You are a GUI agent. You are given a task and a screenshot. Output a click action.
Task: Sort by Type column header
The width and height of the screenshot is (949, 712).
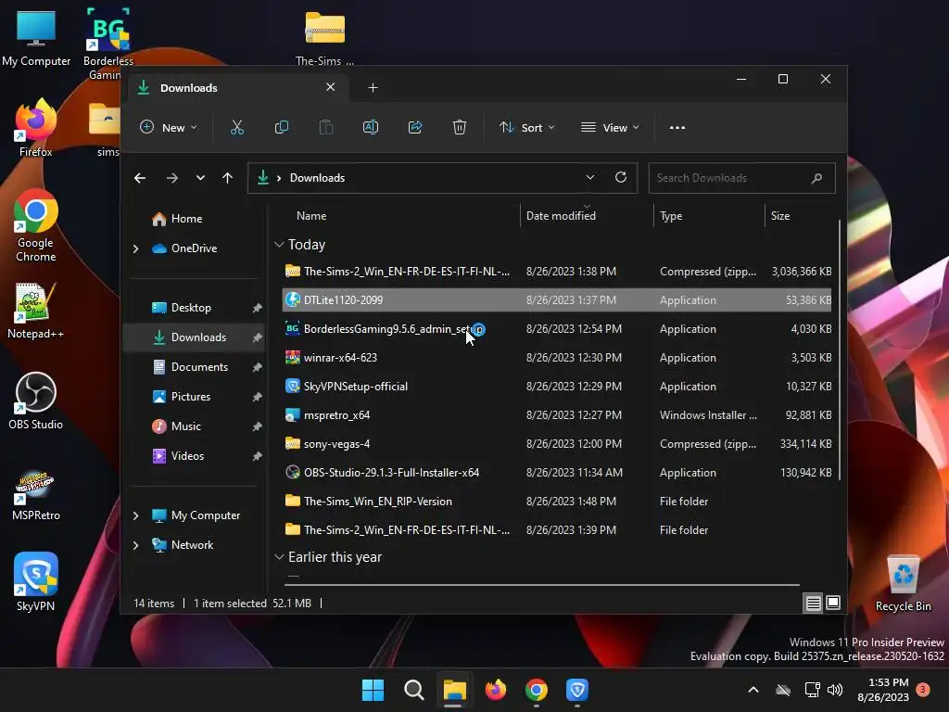(709, 215)
